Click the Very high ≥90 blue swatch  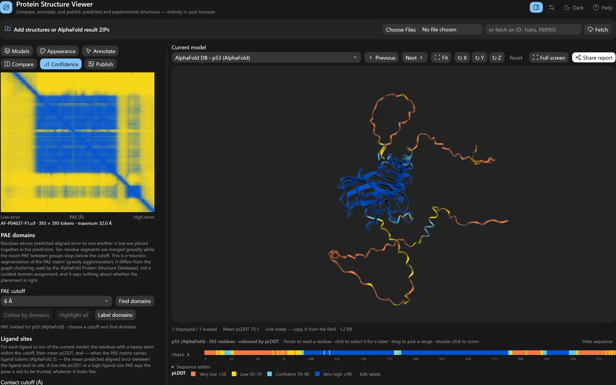(317, 374)
